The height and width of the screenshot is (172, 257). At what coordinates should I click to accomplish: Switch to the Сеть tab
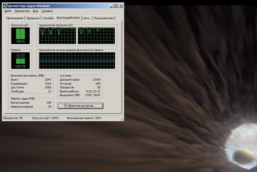tap(86, 18)
